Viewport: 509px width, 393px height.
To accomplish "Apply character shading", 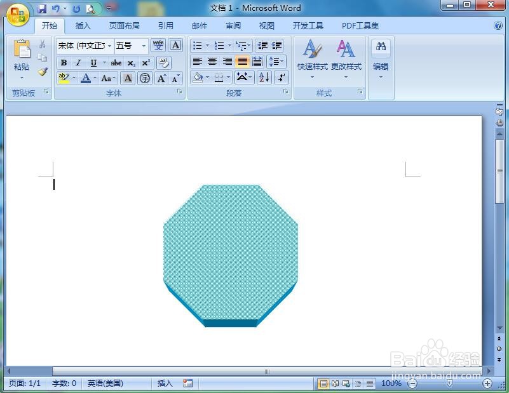I will pyautogui.click(x=128, y=78).
